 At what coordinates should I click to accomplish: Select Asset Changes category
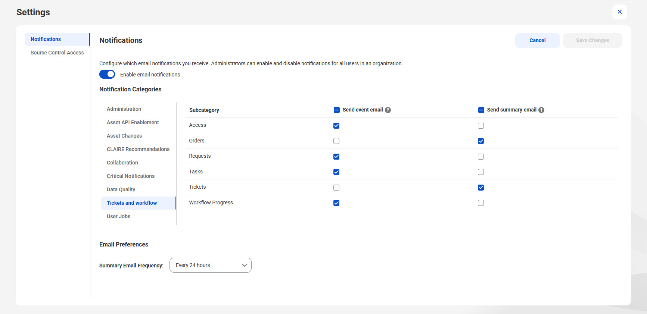point(138,136)
